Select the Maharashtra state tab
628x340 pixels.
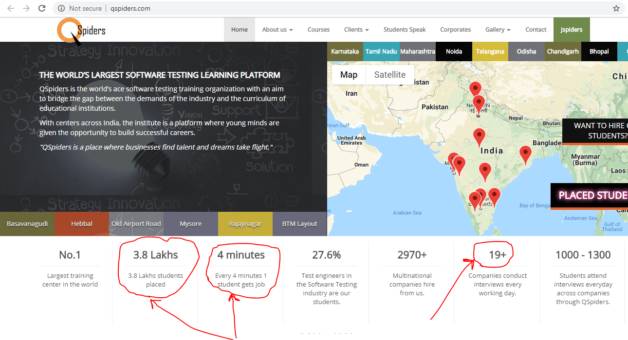click(418, 51)
